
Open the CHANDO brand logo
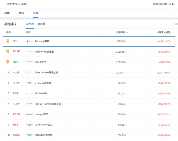(30, 135)
